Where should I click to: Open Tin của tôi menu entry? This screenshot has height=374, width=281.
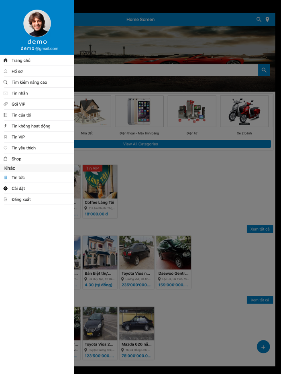coord(37,115)
